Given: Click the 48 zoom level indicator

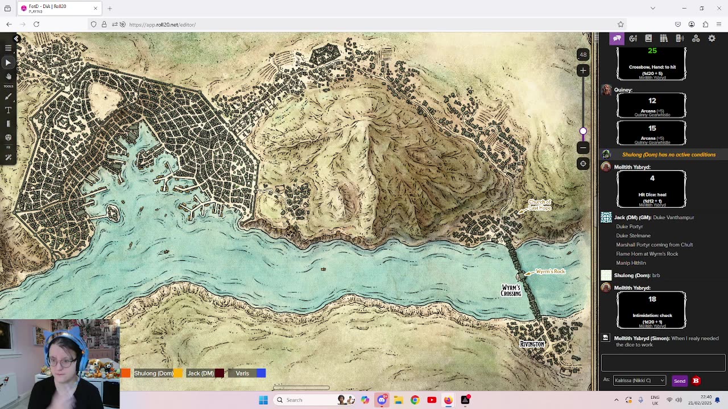Looking at the screenshot, I should coord(583,55).
